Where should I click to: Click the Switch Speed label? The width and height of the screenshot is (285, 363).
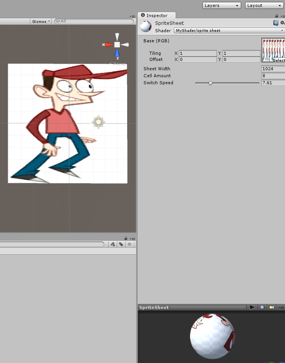coord(158,83)
